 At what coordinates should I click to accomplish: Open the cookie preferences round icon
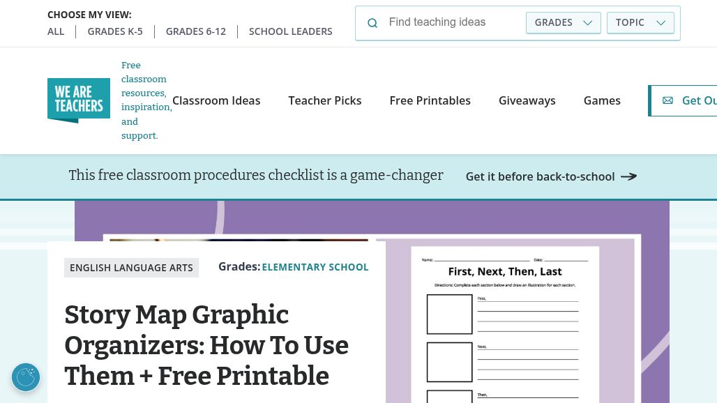pyautogui.click(x=26, y=377)
